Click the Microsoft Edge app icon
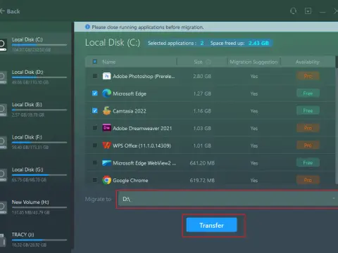Viewport: 338px width, 253px height. pos(106,93)
